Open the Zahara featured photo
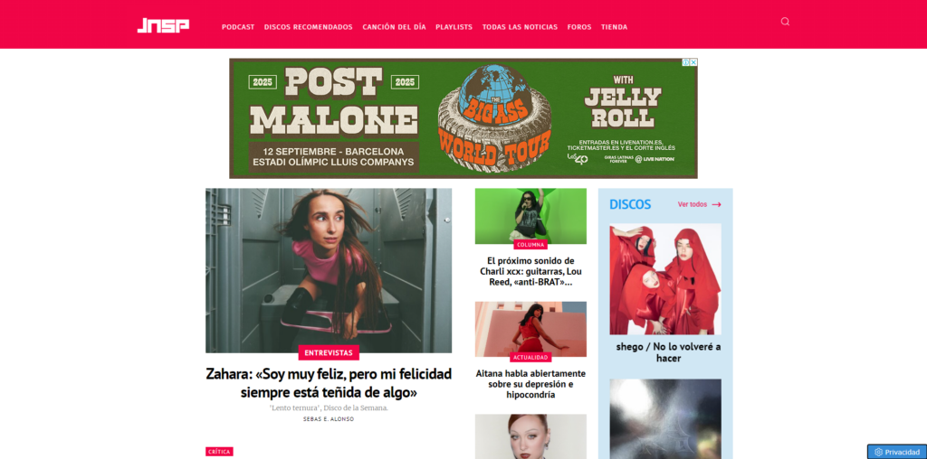 [x=329, y=270]
